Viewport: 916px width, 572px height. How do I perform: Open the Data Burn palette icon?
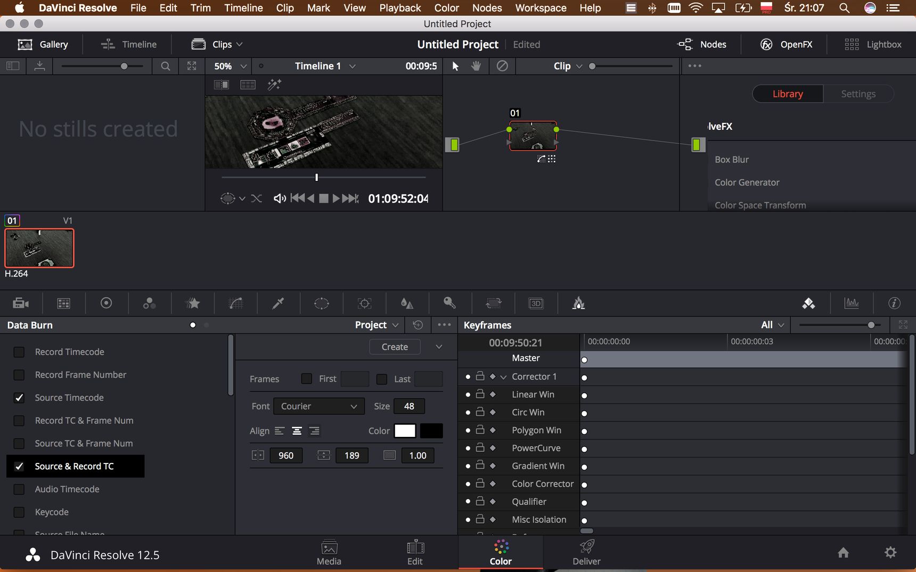coord(579,303)
